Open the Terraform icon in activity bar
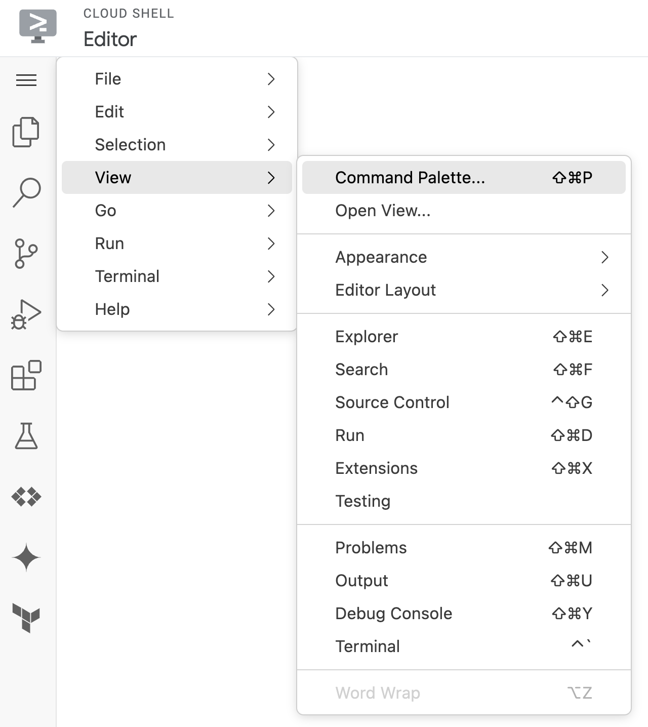 tap(26, 618)
